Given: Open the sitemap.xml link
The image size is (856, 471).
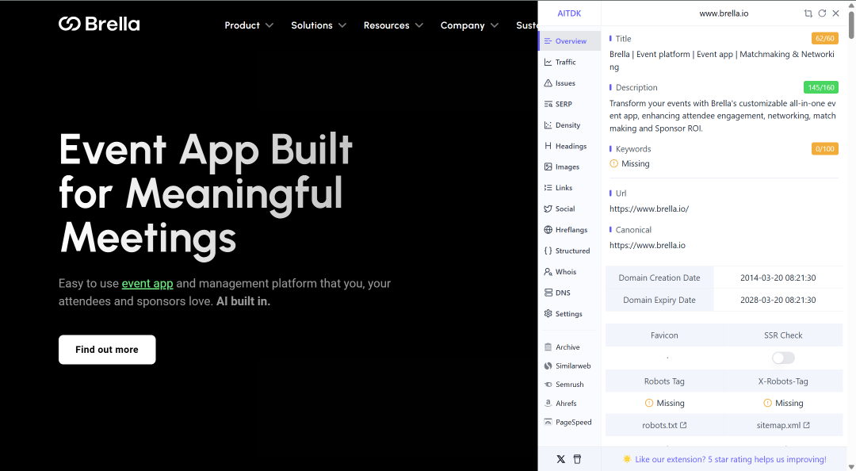Looking at the screenshot, I should 783,425.
